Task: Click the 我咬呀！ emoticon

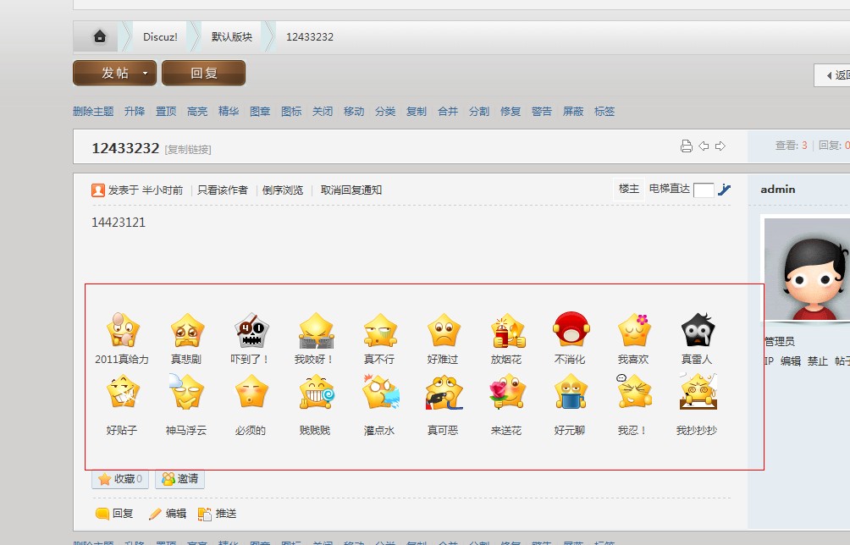Action: pos(316,329)
